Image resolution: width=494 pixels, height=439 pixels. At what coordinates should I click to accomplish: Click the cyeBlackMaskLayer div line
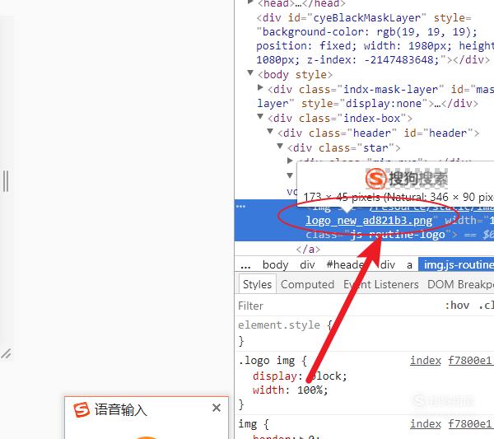click(x=373, y=39)
